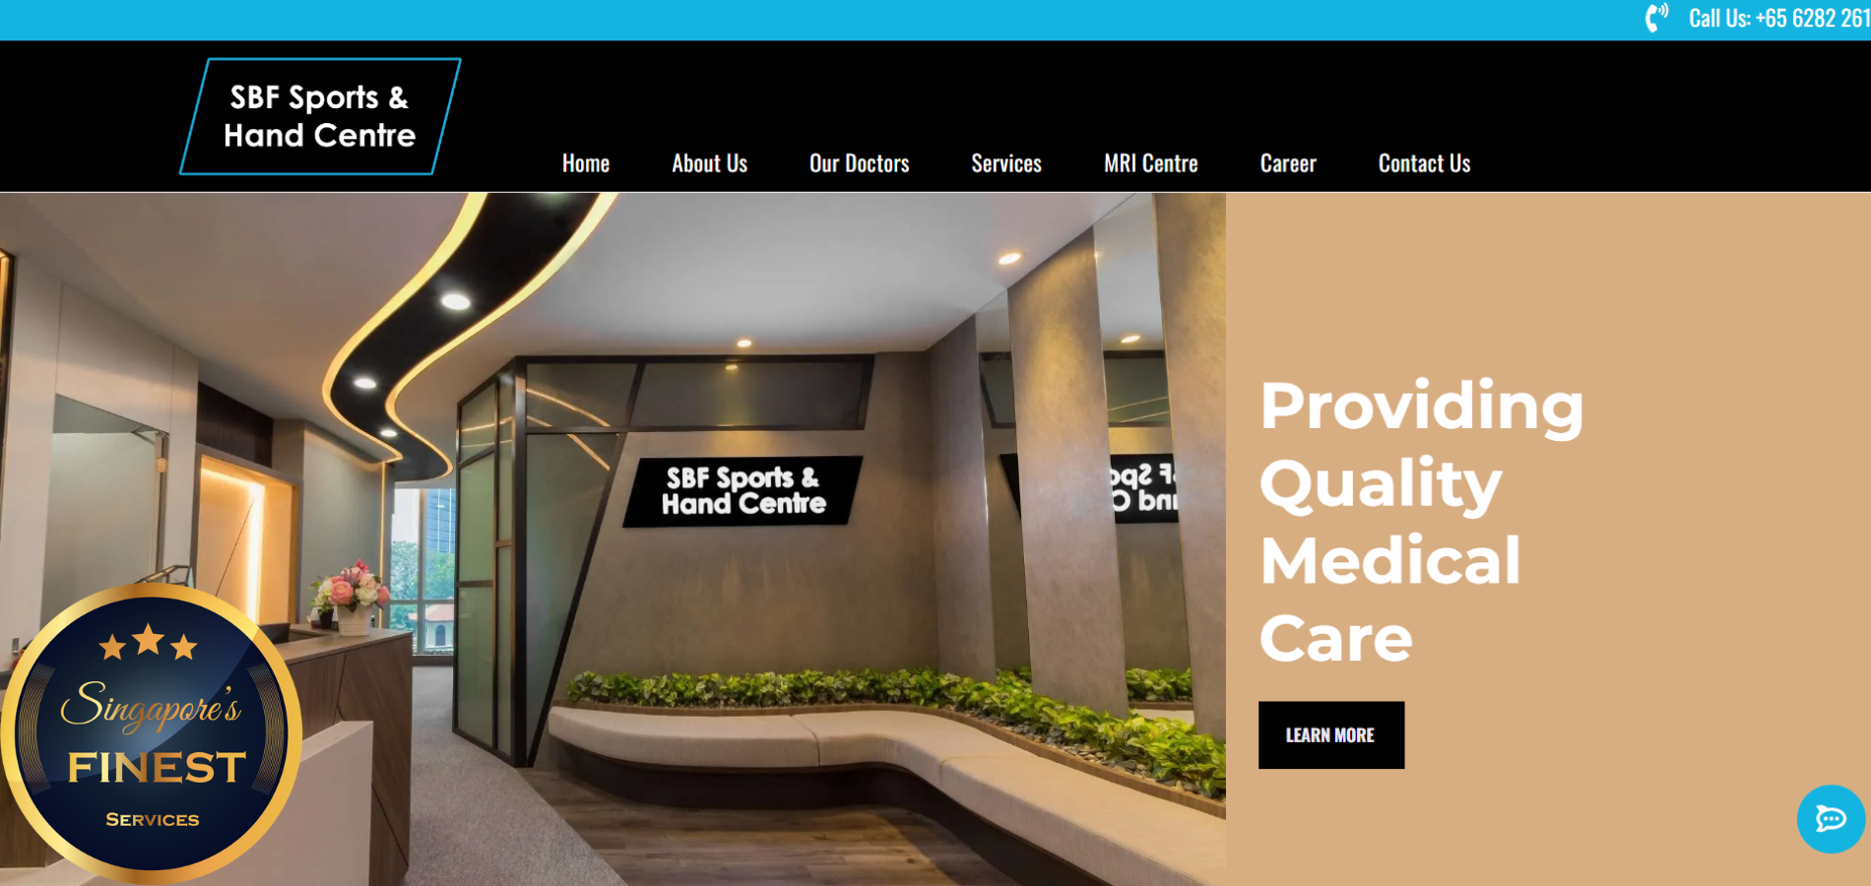Open the Career page
The width and height of the screenshot is (1871, 886).
[1288, 163]
